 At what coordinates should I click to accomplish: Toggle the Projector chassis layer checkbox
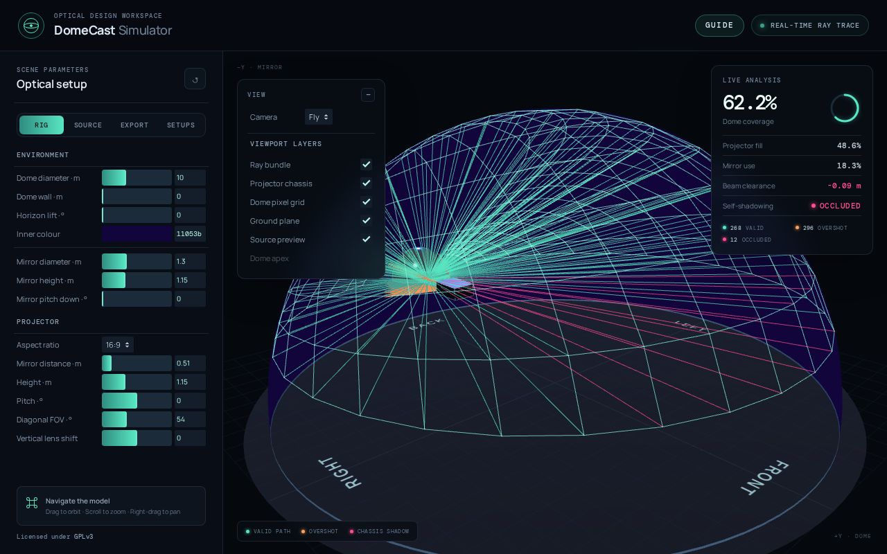[x=366, y=184]
